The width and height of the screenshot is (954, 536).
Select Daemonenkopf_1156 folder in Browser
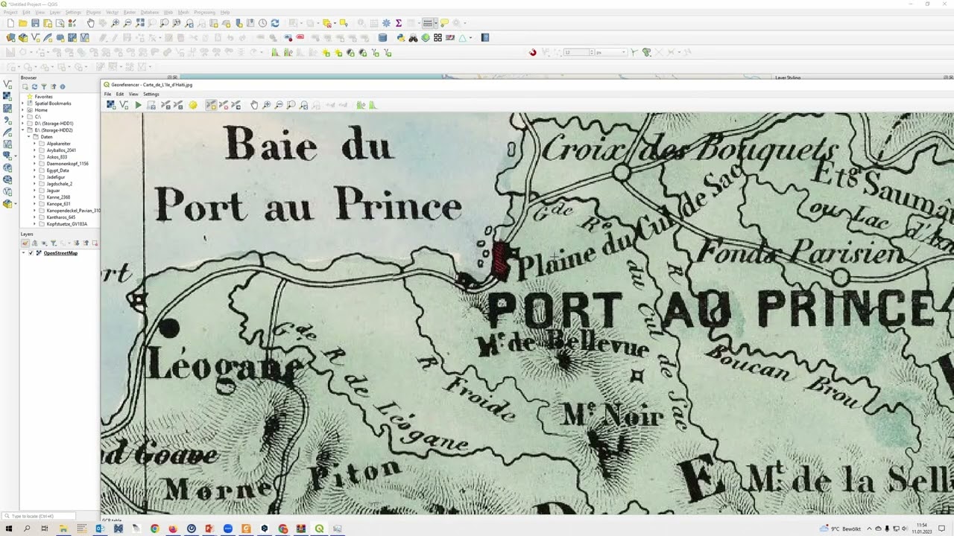tap(67, 164)
